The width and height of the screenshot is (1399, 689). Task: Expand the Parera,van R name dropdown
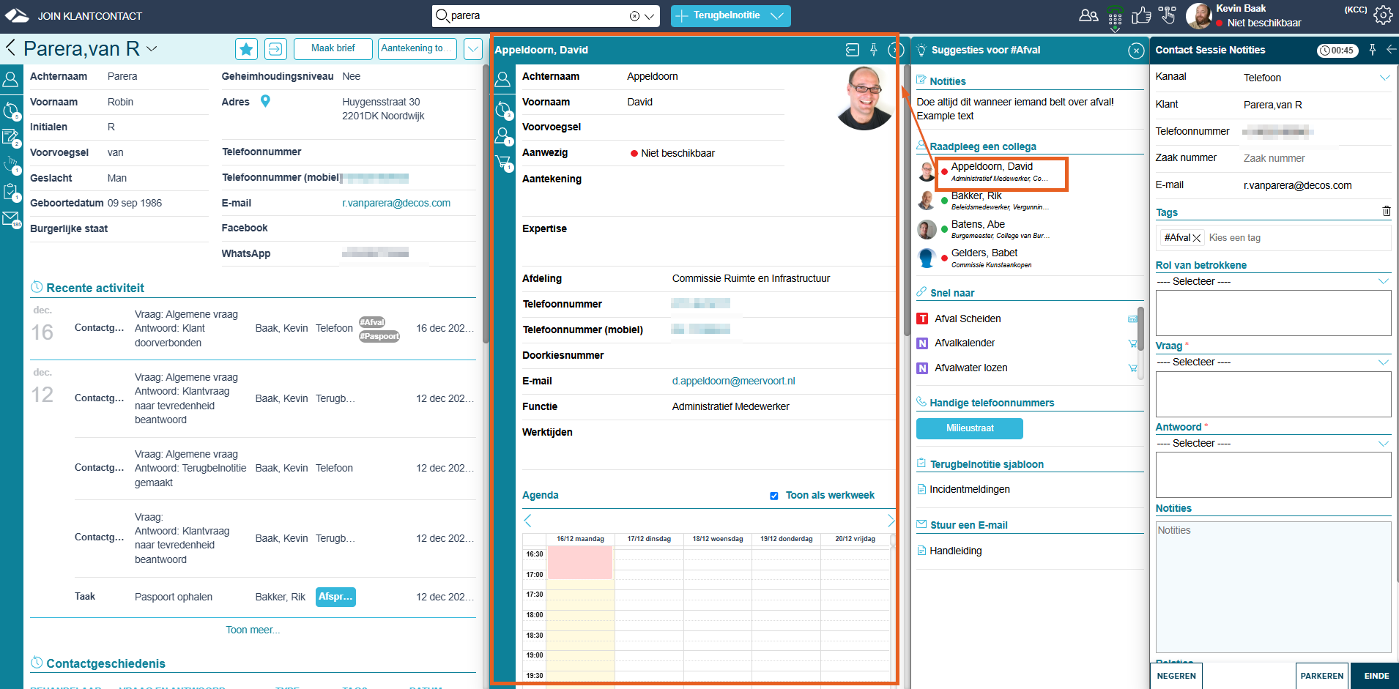152,49
